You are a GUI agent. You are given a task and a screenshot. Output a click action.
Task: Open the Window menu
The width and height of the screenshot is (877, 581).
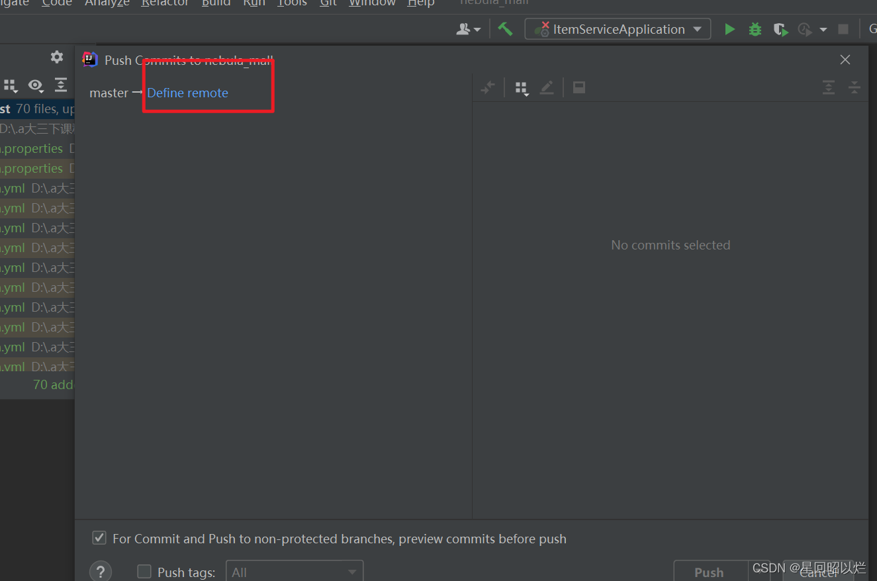[372, 3]
